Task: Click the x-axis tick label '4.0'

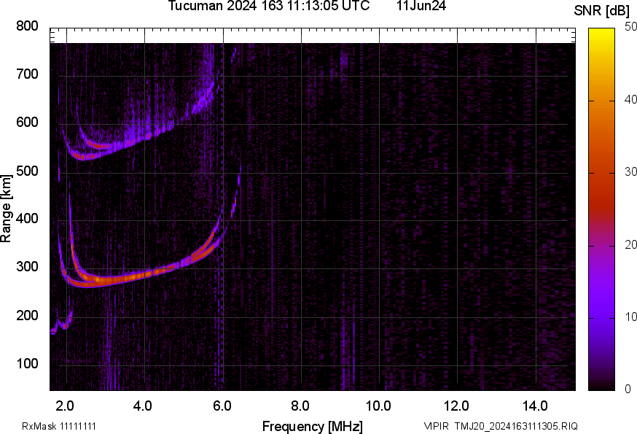Action: [143, 406]
